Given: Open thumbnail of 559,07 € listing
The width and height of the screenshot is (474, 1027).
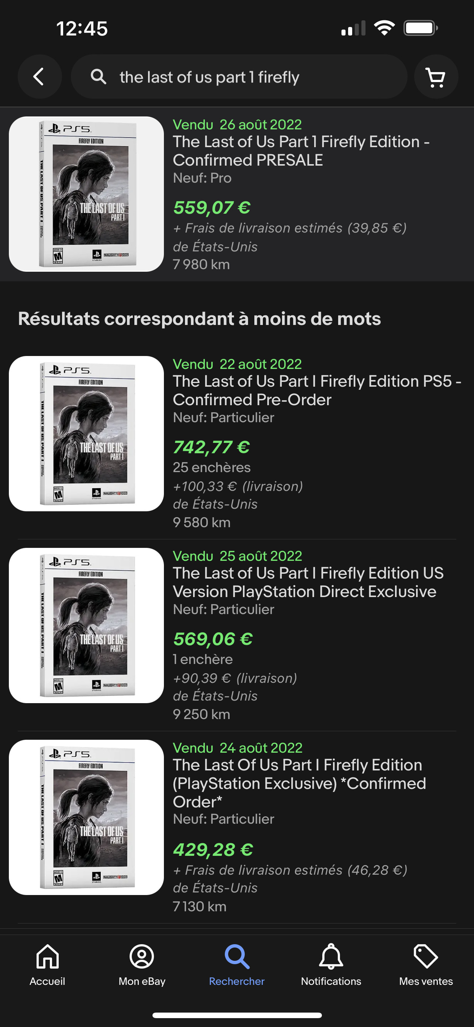Looking at the screenshot, I should [x=86, y=194].
